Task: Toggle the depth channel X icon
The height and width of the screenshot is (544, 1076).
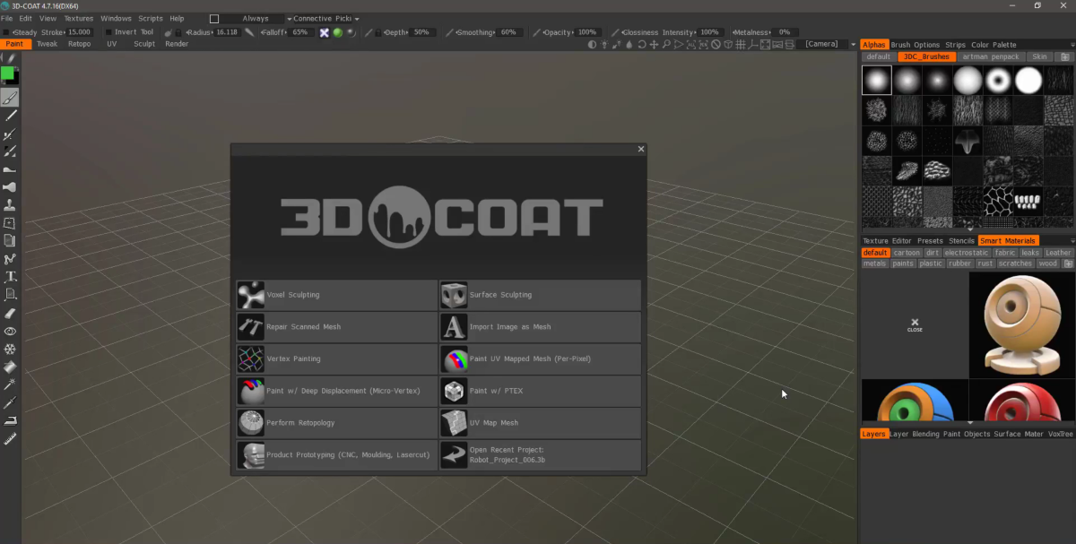Action: tap(324, 32)
